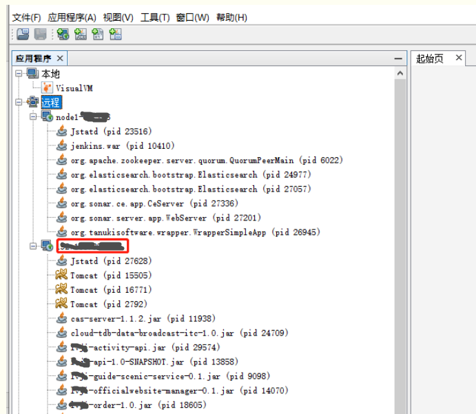
Task: Select cloud-tdb-data-broadcast-itc-1.0.jar (pid 24709)
Action: [179, 333]
